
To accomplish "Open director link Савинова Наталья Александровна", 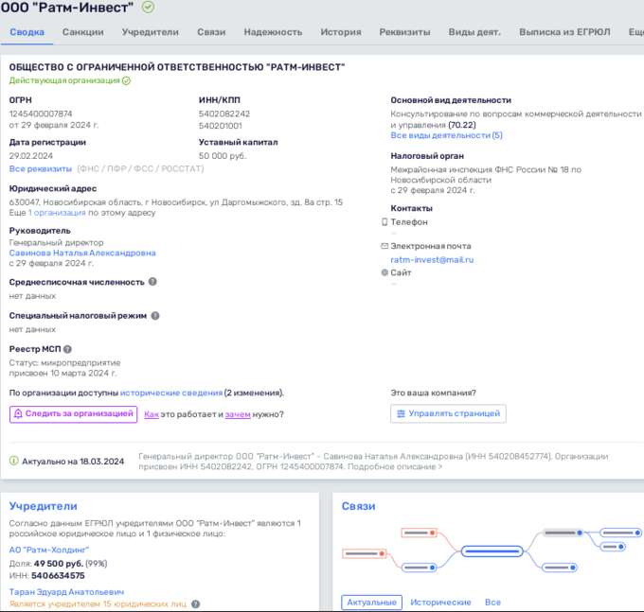I will pyautogui.click(x=82, y=253).
